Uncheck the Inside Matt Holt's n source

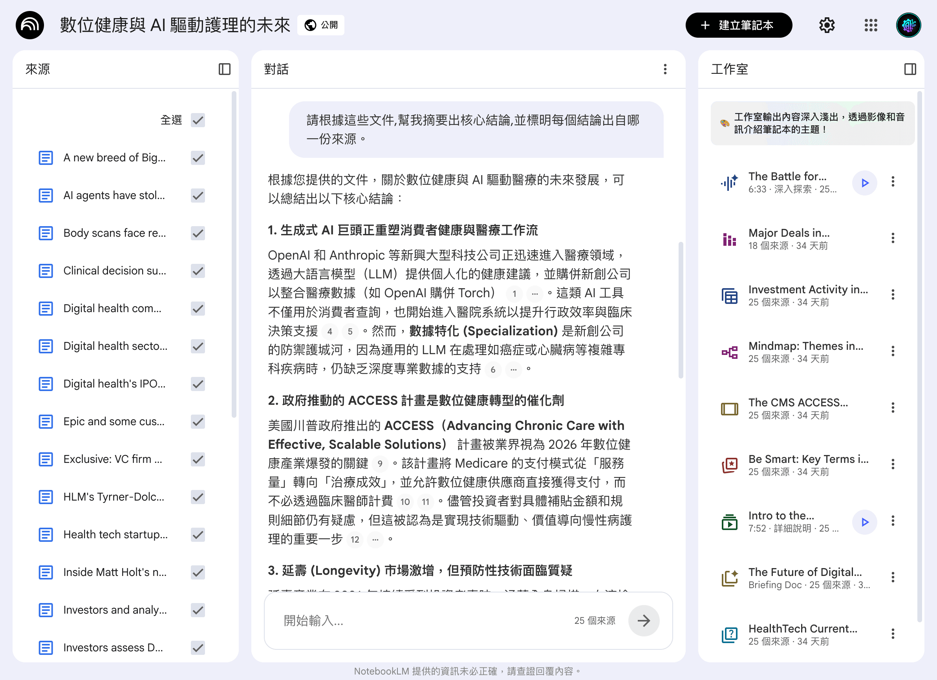coord(198,572)
